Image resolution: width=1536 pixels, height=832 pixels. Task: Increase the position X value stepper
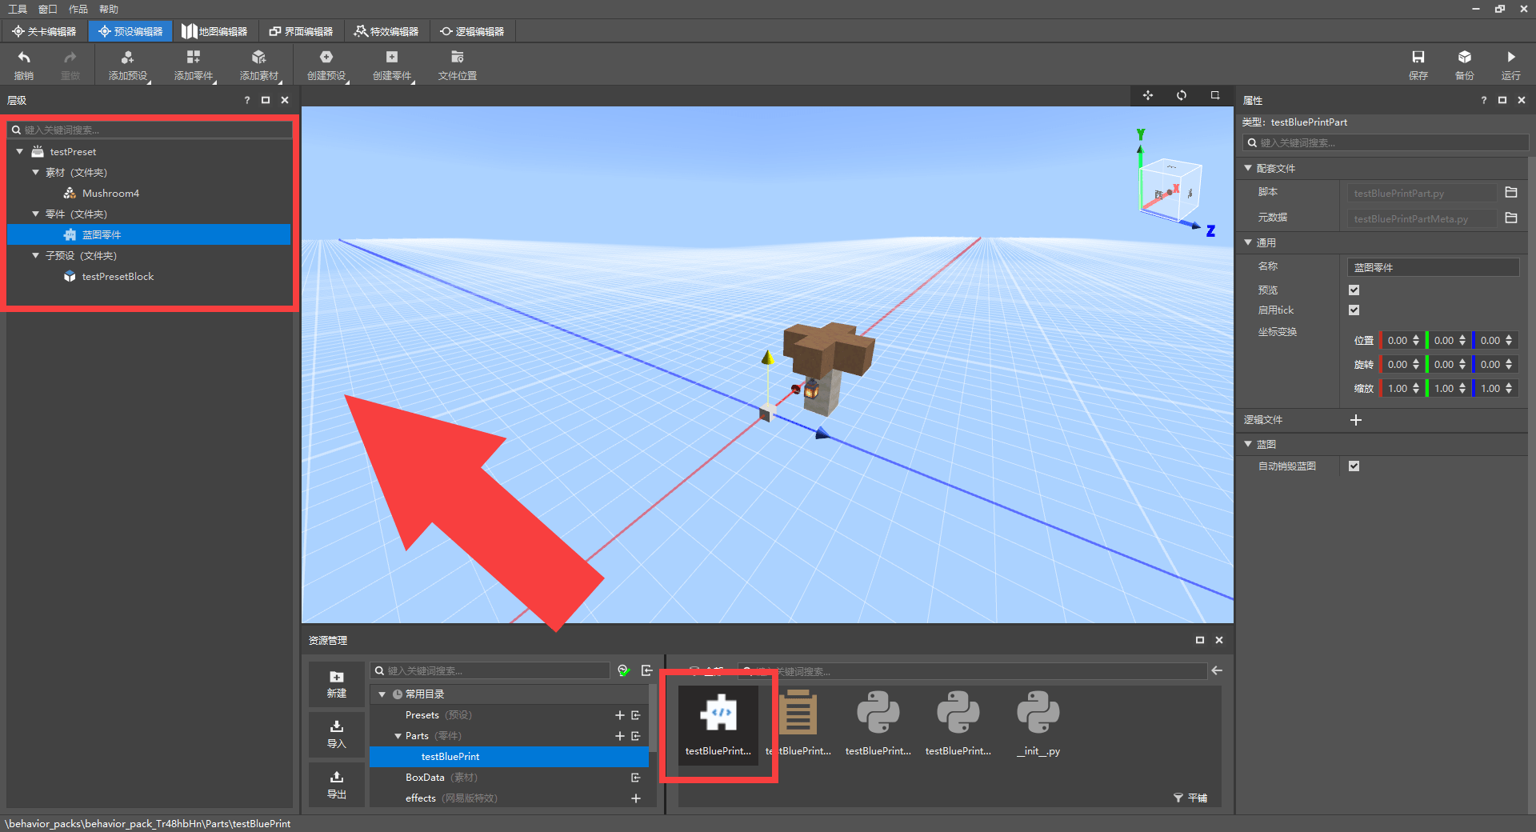tap(1416, 337)
